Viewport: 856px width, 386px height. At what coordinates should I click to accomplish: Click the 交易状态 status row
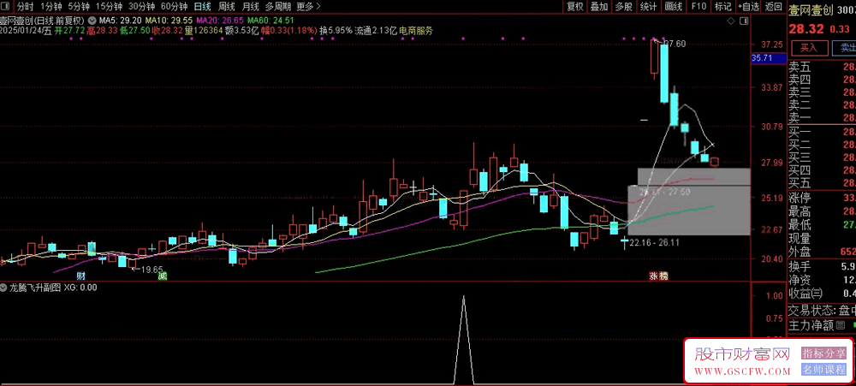(822, 311)
